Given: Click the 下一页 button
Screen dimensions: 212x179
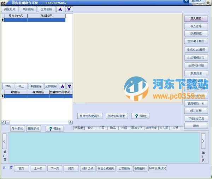Looking at the screenshot, I should (x=55, y=168).
